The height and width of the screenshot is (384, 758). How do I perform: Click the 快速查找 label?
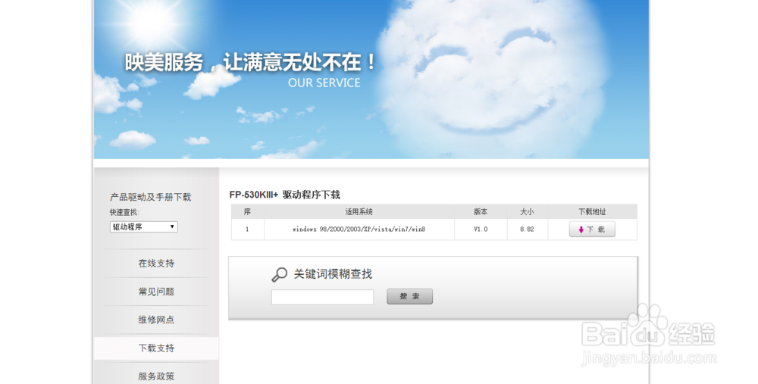(x=124, y=212)
